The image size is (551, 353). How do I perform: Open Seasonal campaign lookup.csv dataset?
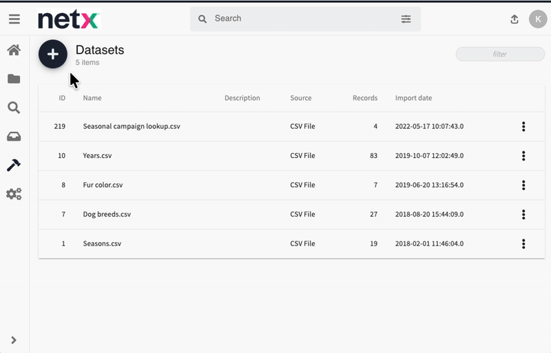pyautogui.click(x=132, y=127)
